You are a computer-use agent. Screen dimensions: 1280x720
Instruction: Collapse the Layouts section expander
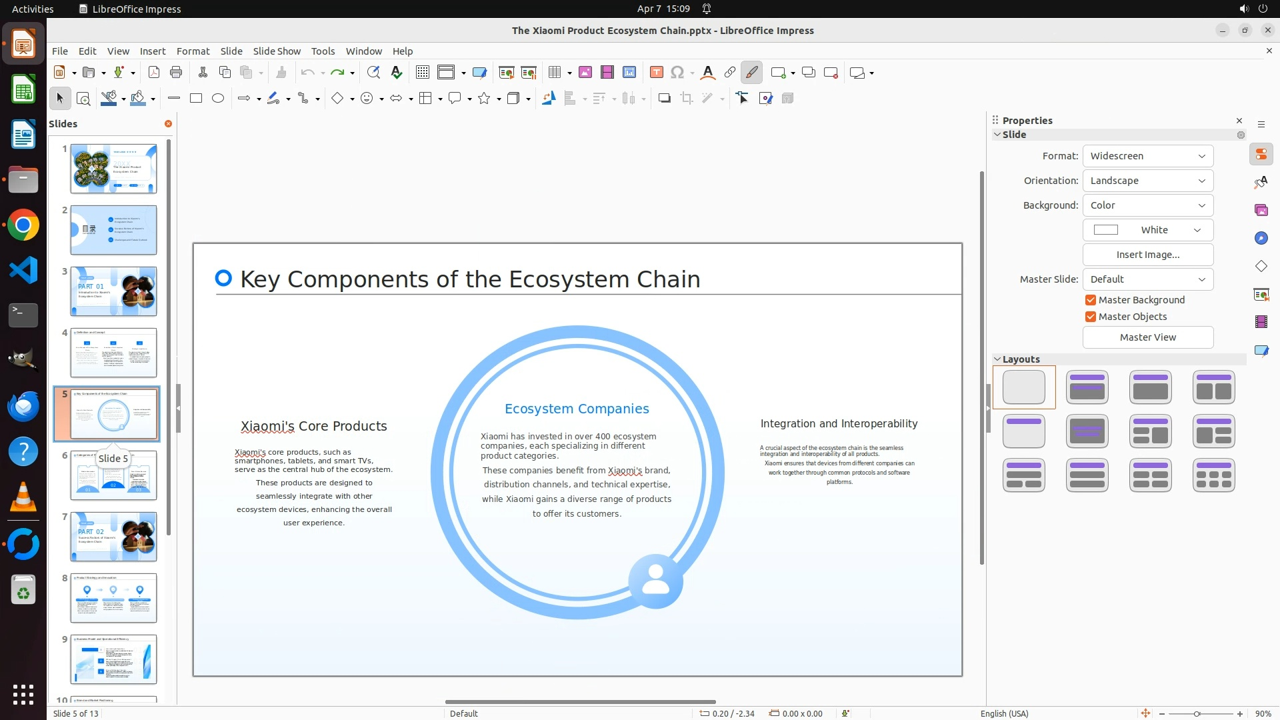[x=997, y=359]
